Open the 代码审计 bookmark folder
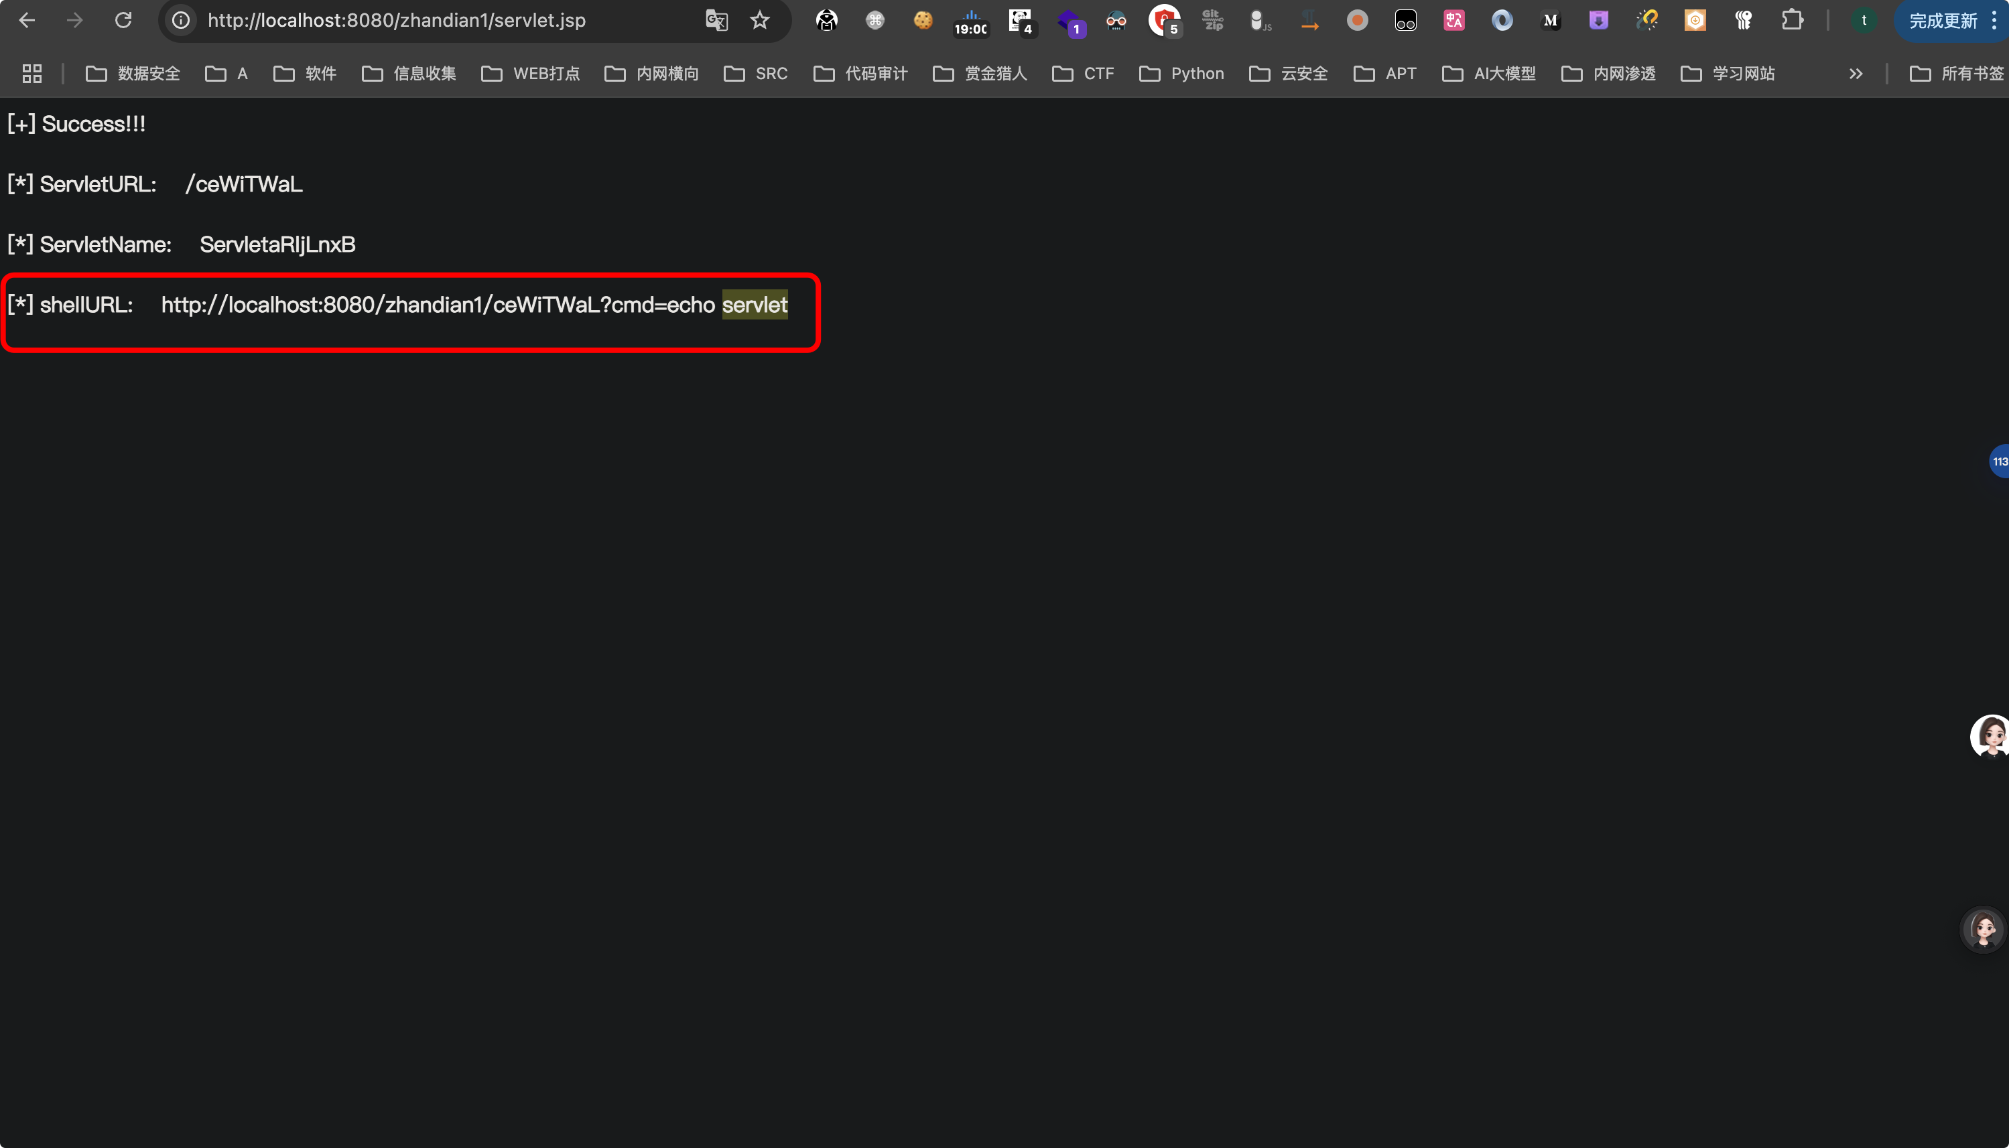Screen dimensions: 2009x1148 tap(860, 73)
